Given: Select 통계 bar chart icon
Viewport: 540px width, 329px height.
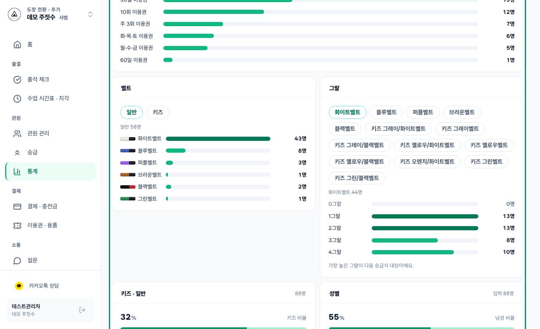Looking at the screenshot, I should (17, 171).
